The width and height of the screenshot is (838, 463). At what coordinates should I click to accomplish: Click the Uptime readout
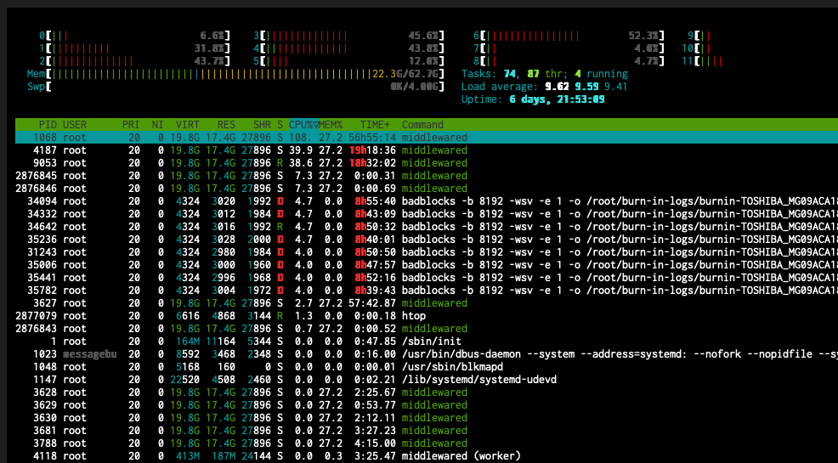click(533, 99)
